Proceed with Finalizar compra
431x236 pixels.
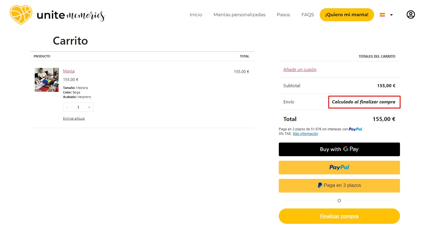(339, 216)
